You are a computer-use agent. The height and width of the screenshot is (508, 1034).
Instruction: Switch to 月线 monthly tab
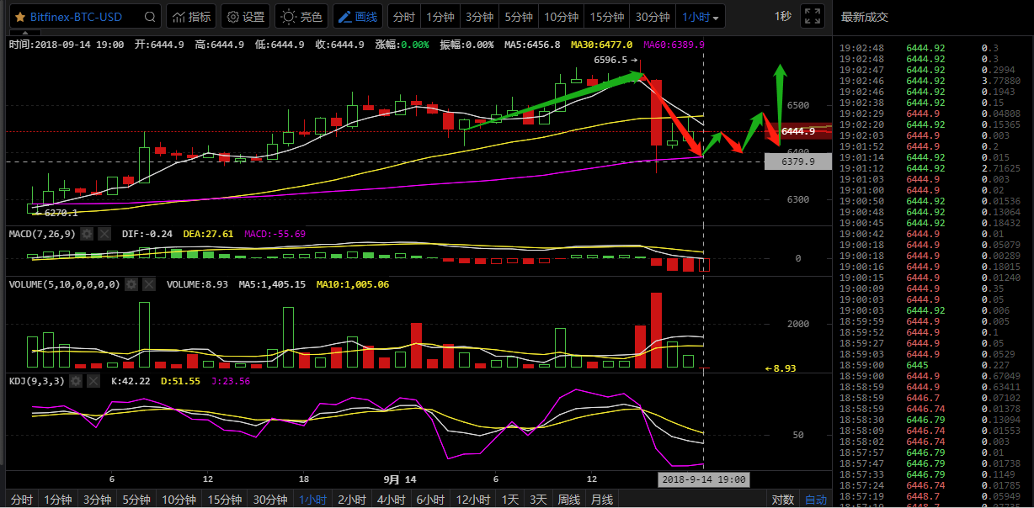pos(601,500)
